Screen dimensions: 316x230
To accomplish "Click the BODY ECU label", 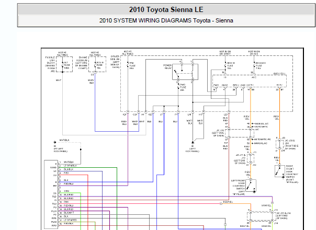I will [279, 74].
